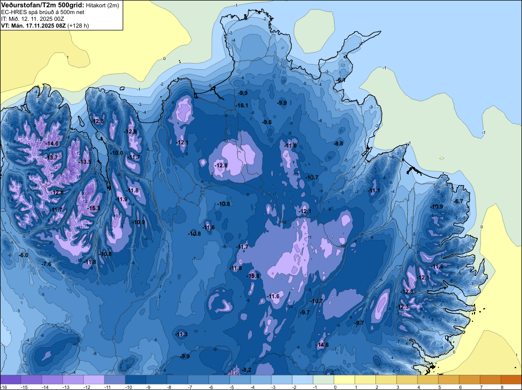Click the legend tick label 5
The image size is (522, 390).
point(440,387)
